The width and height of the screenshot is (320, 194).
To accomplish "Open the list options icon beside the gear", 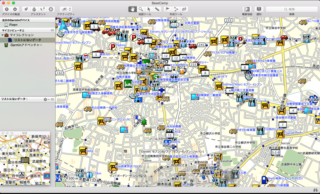I will [52, 99].
